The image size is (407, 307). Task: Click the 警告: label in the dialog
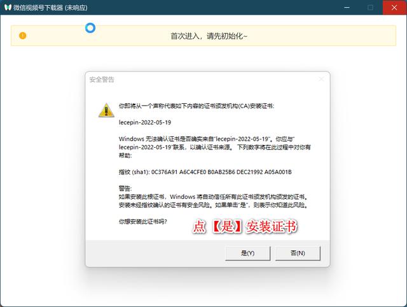coord(126,189)
